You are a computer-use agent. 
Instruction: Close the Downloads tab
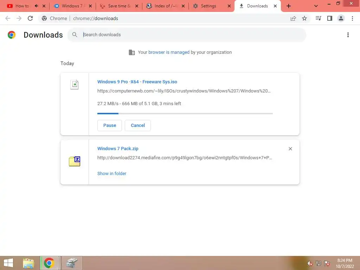[275, 6]
